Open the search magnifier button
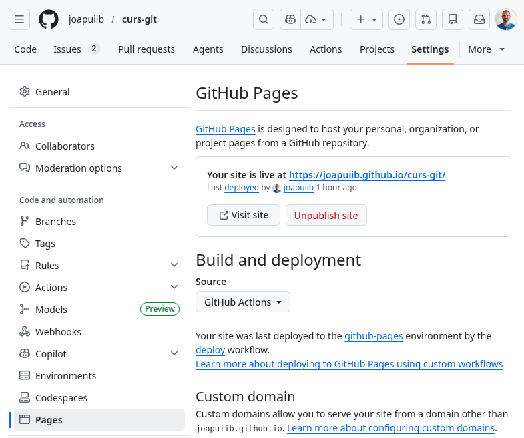Image resolution: width=524 pixels, height=438 pixels. [x=264, y=19]
